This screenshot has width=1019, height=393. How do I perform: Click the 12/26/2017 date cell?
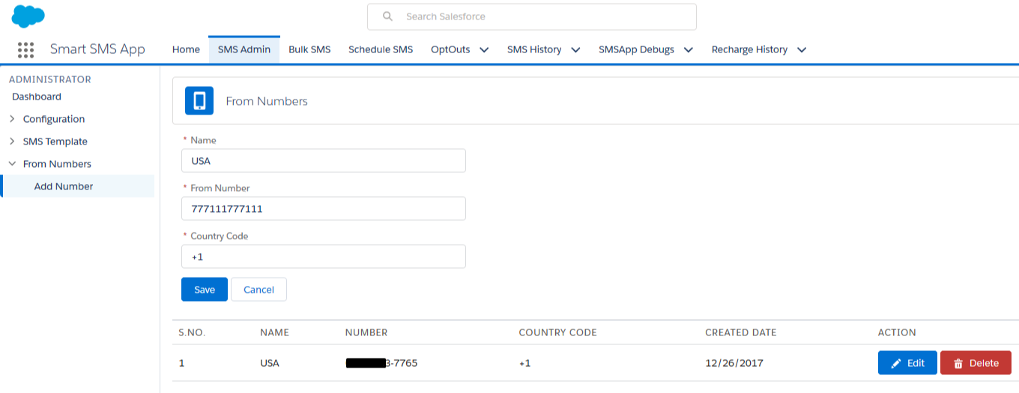coord(734,363)
